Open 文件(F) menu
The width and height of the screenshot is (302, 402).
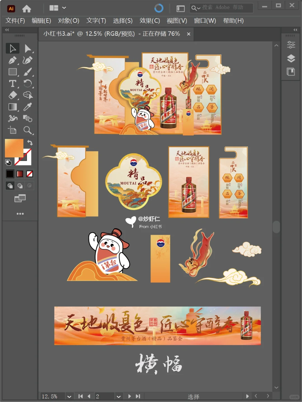(x=15, y=21)
